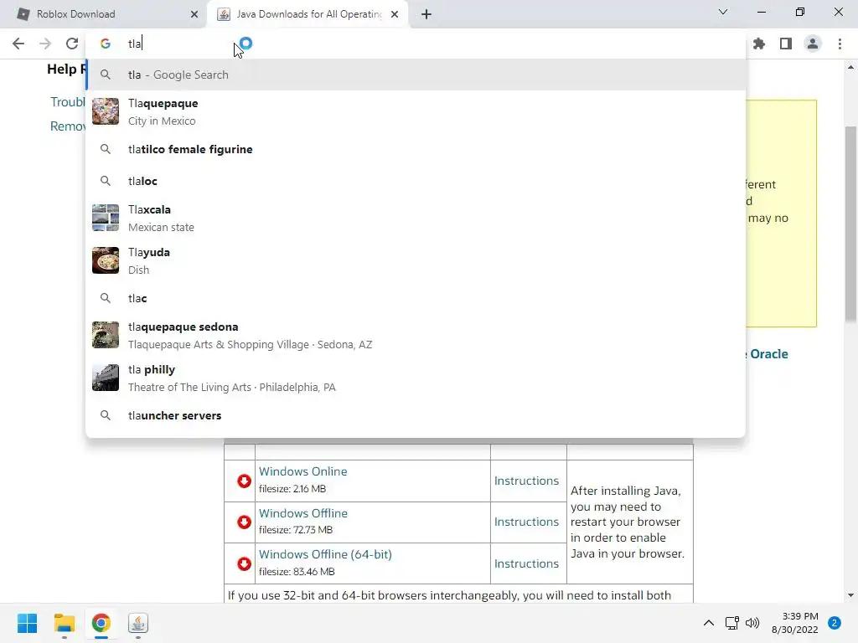Pick the 'tlac' search suggestion
This screenshot has height=643, width=858.
point(416,298)
